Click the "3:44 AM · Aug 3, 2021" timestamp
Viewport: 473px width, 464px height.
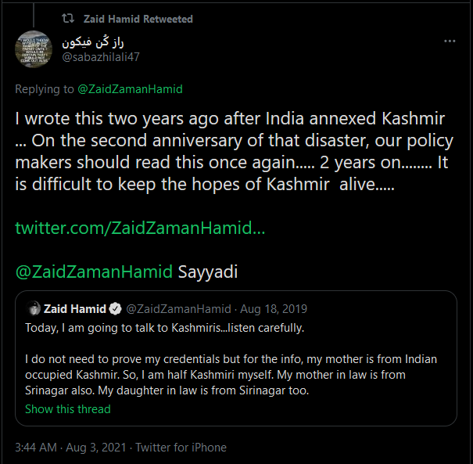[x=71, y=448]
